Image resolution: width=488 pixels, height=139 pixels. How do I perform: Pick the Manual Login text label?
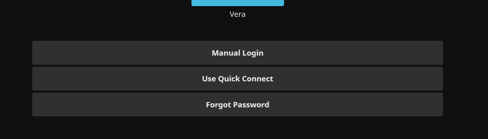pos(237,53)
